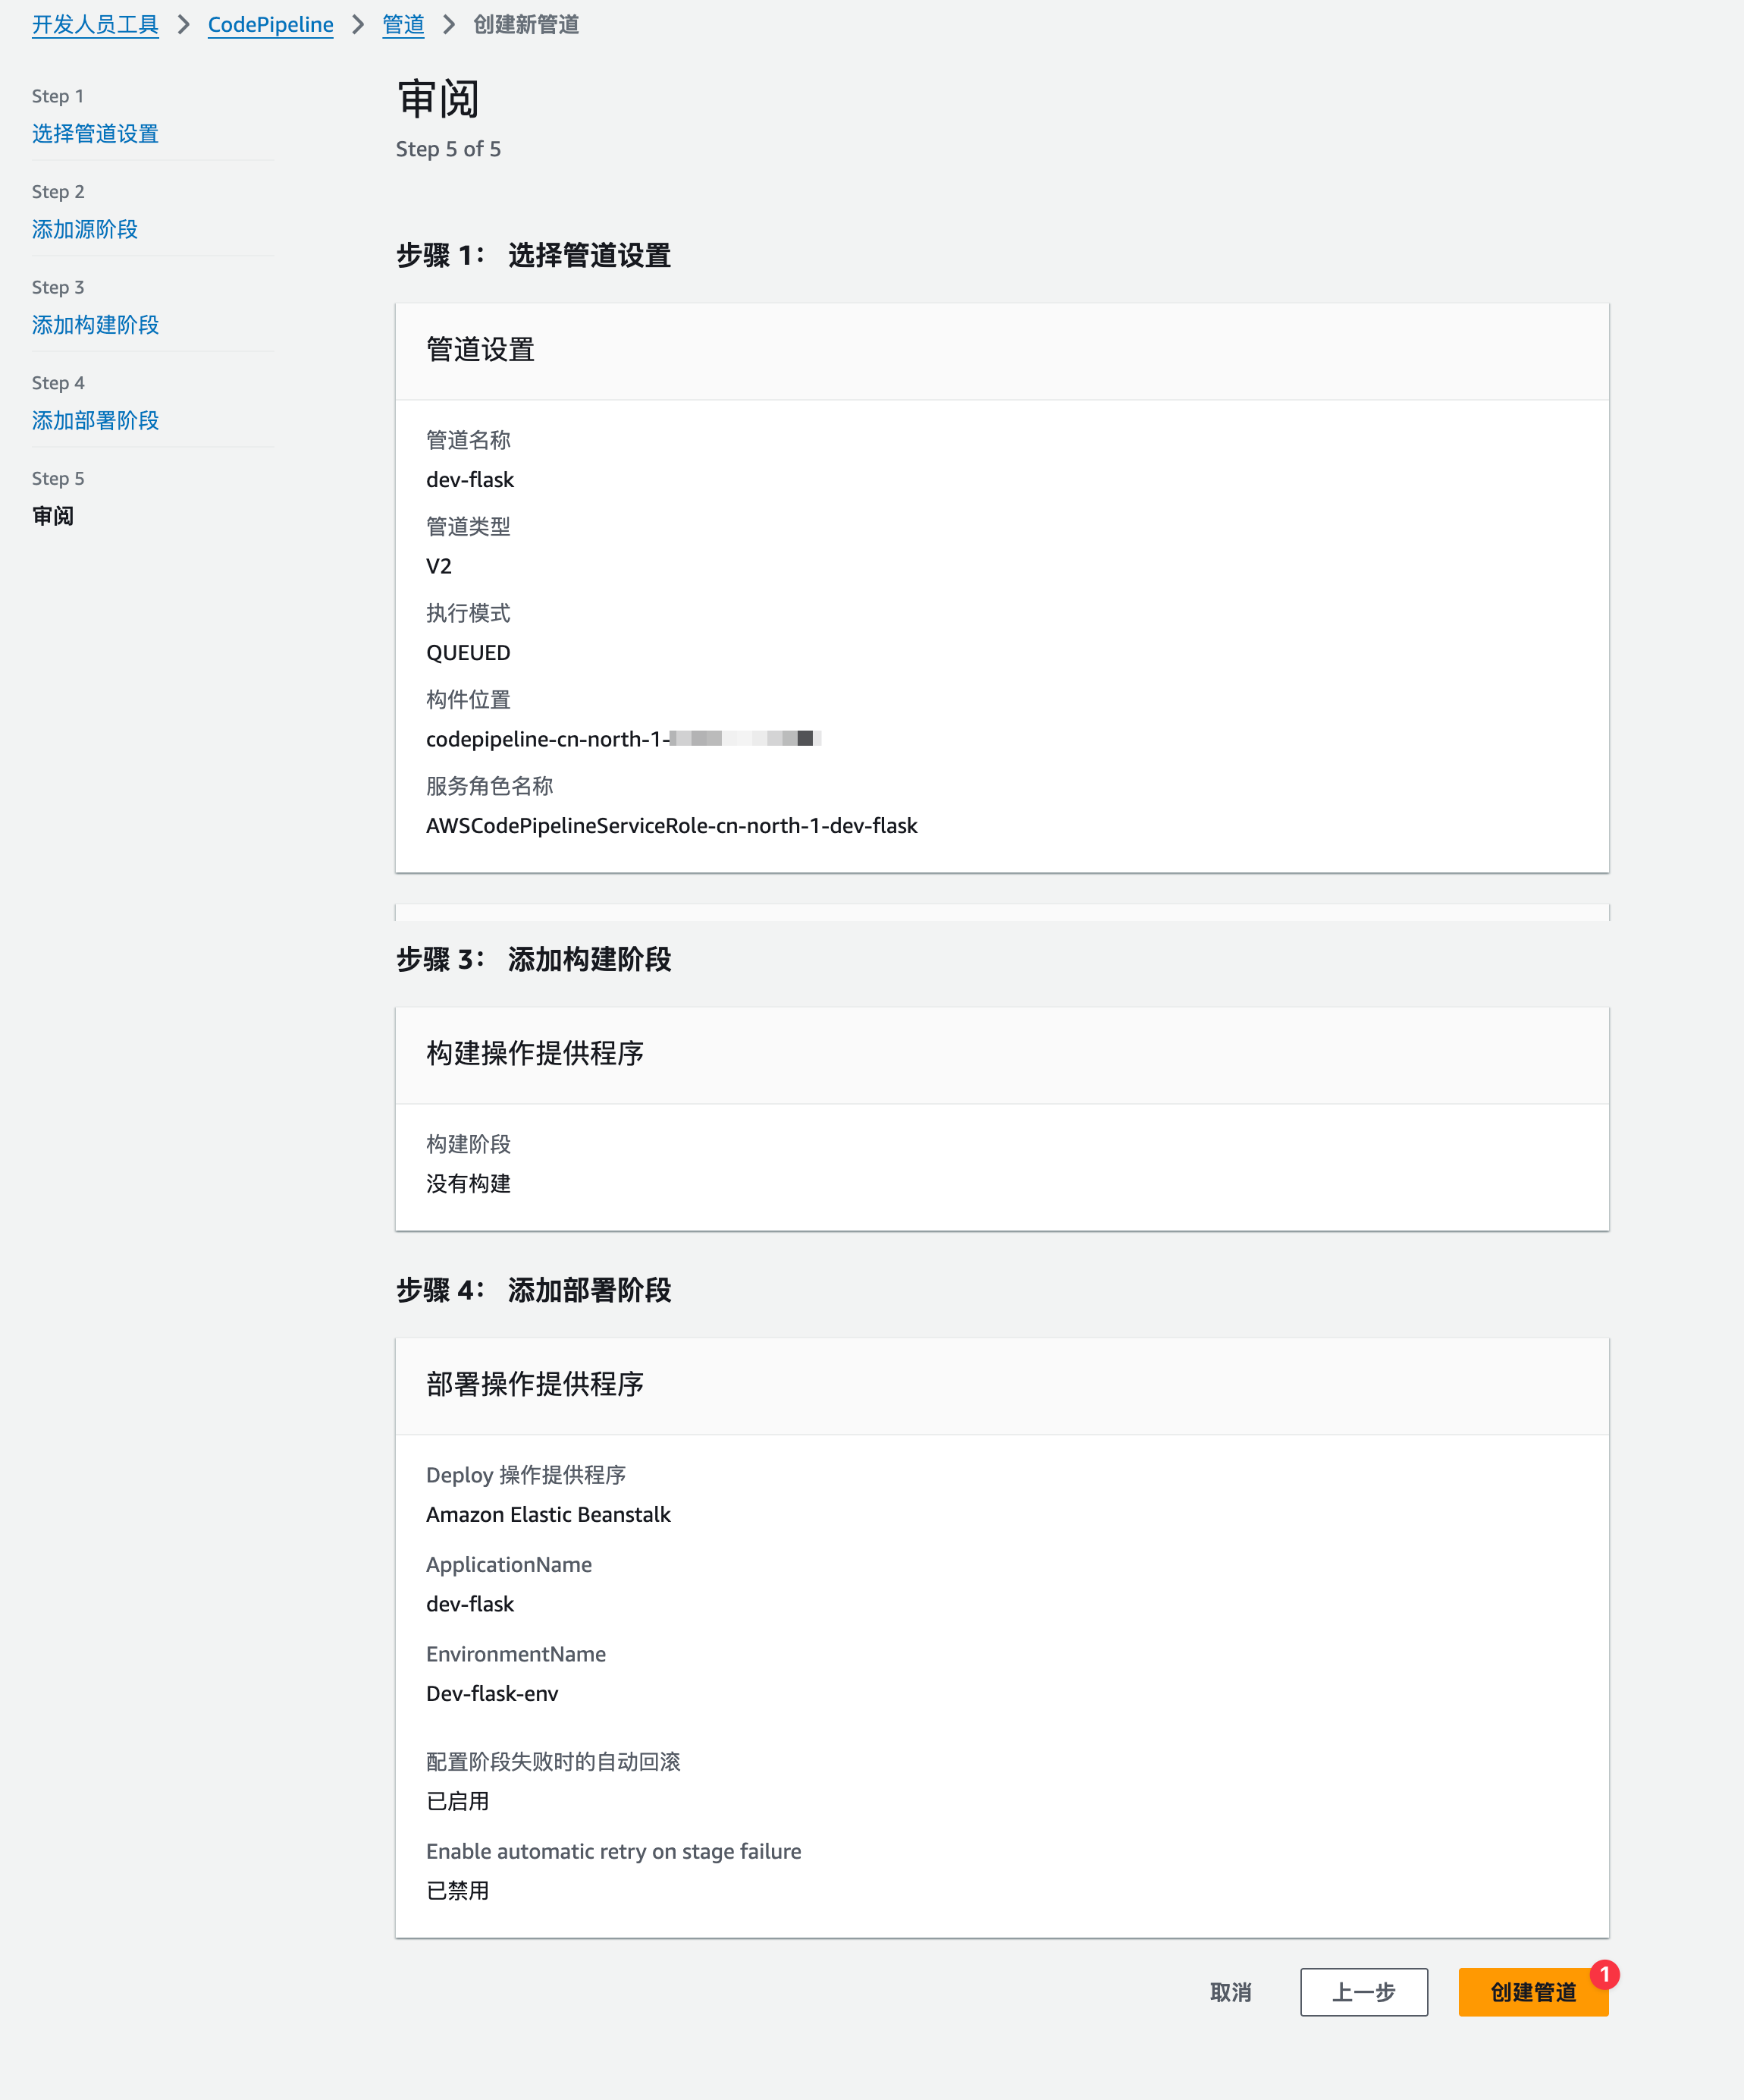Screen dimensions: 1744x2100
Task: Click the 管道设置 panel header
Action: [481, 350]
